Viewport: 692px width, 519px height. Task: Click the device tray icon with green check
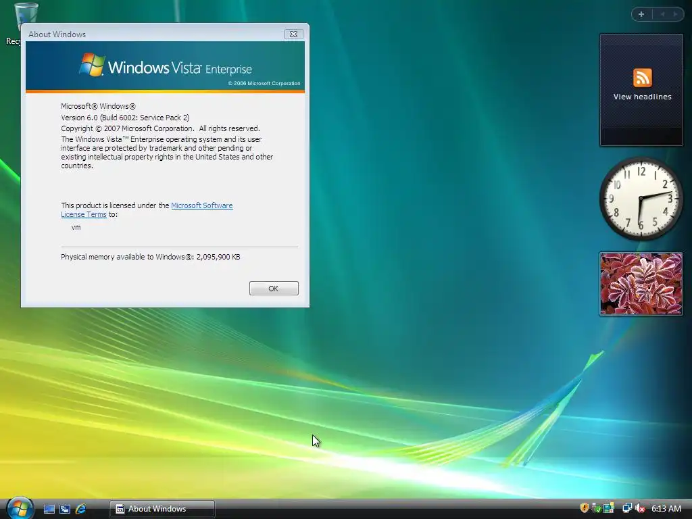click(x=596, y=508)
